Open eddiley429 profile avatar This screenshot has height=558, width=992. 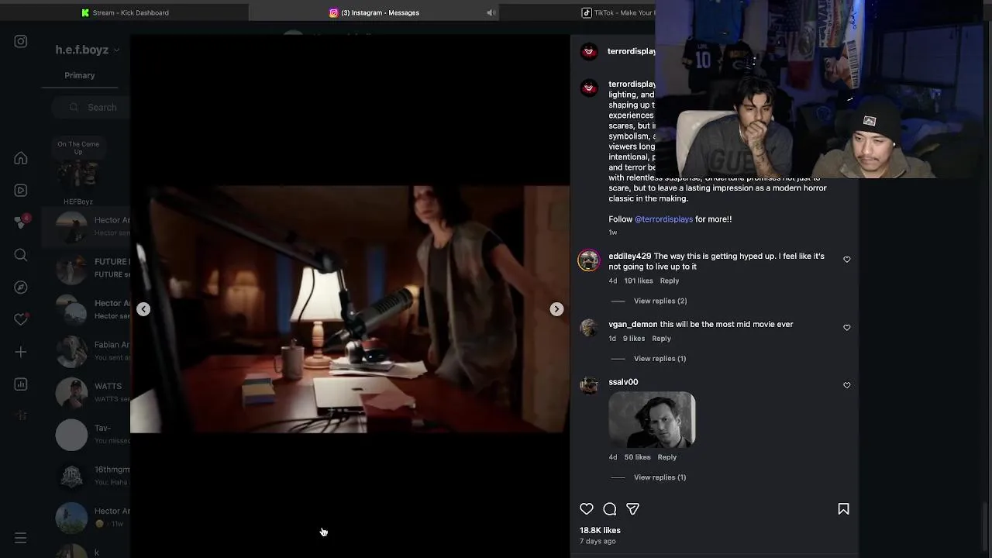pos(589,260)
